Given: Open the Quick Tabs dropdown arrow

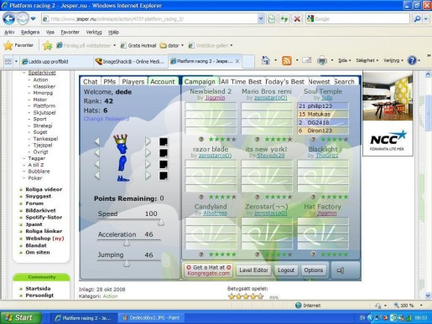Looking at the screenshot, I should (16, 61).
